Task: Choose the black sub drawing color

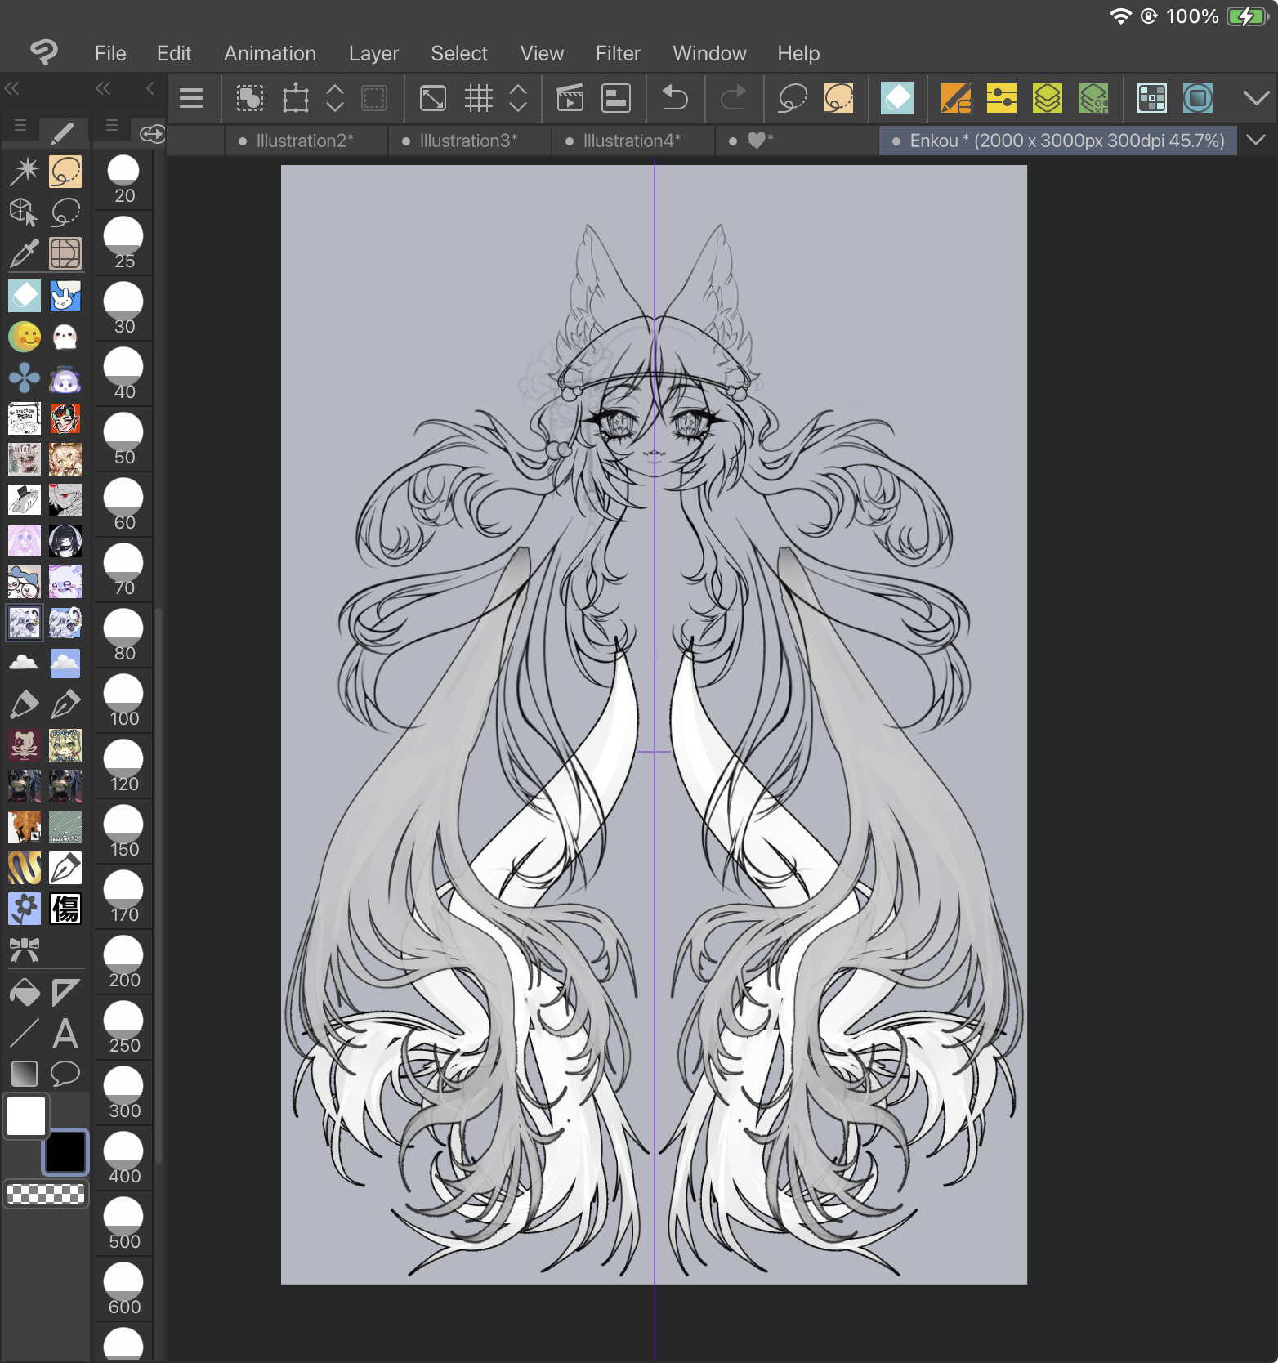Action: tap(65, 1152)
